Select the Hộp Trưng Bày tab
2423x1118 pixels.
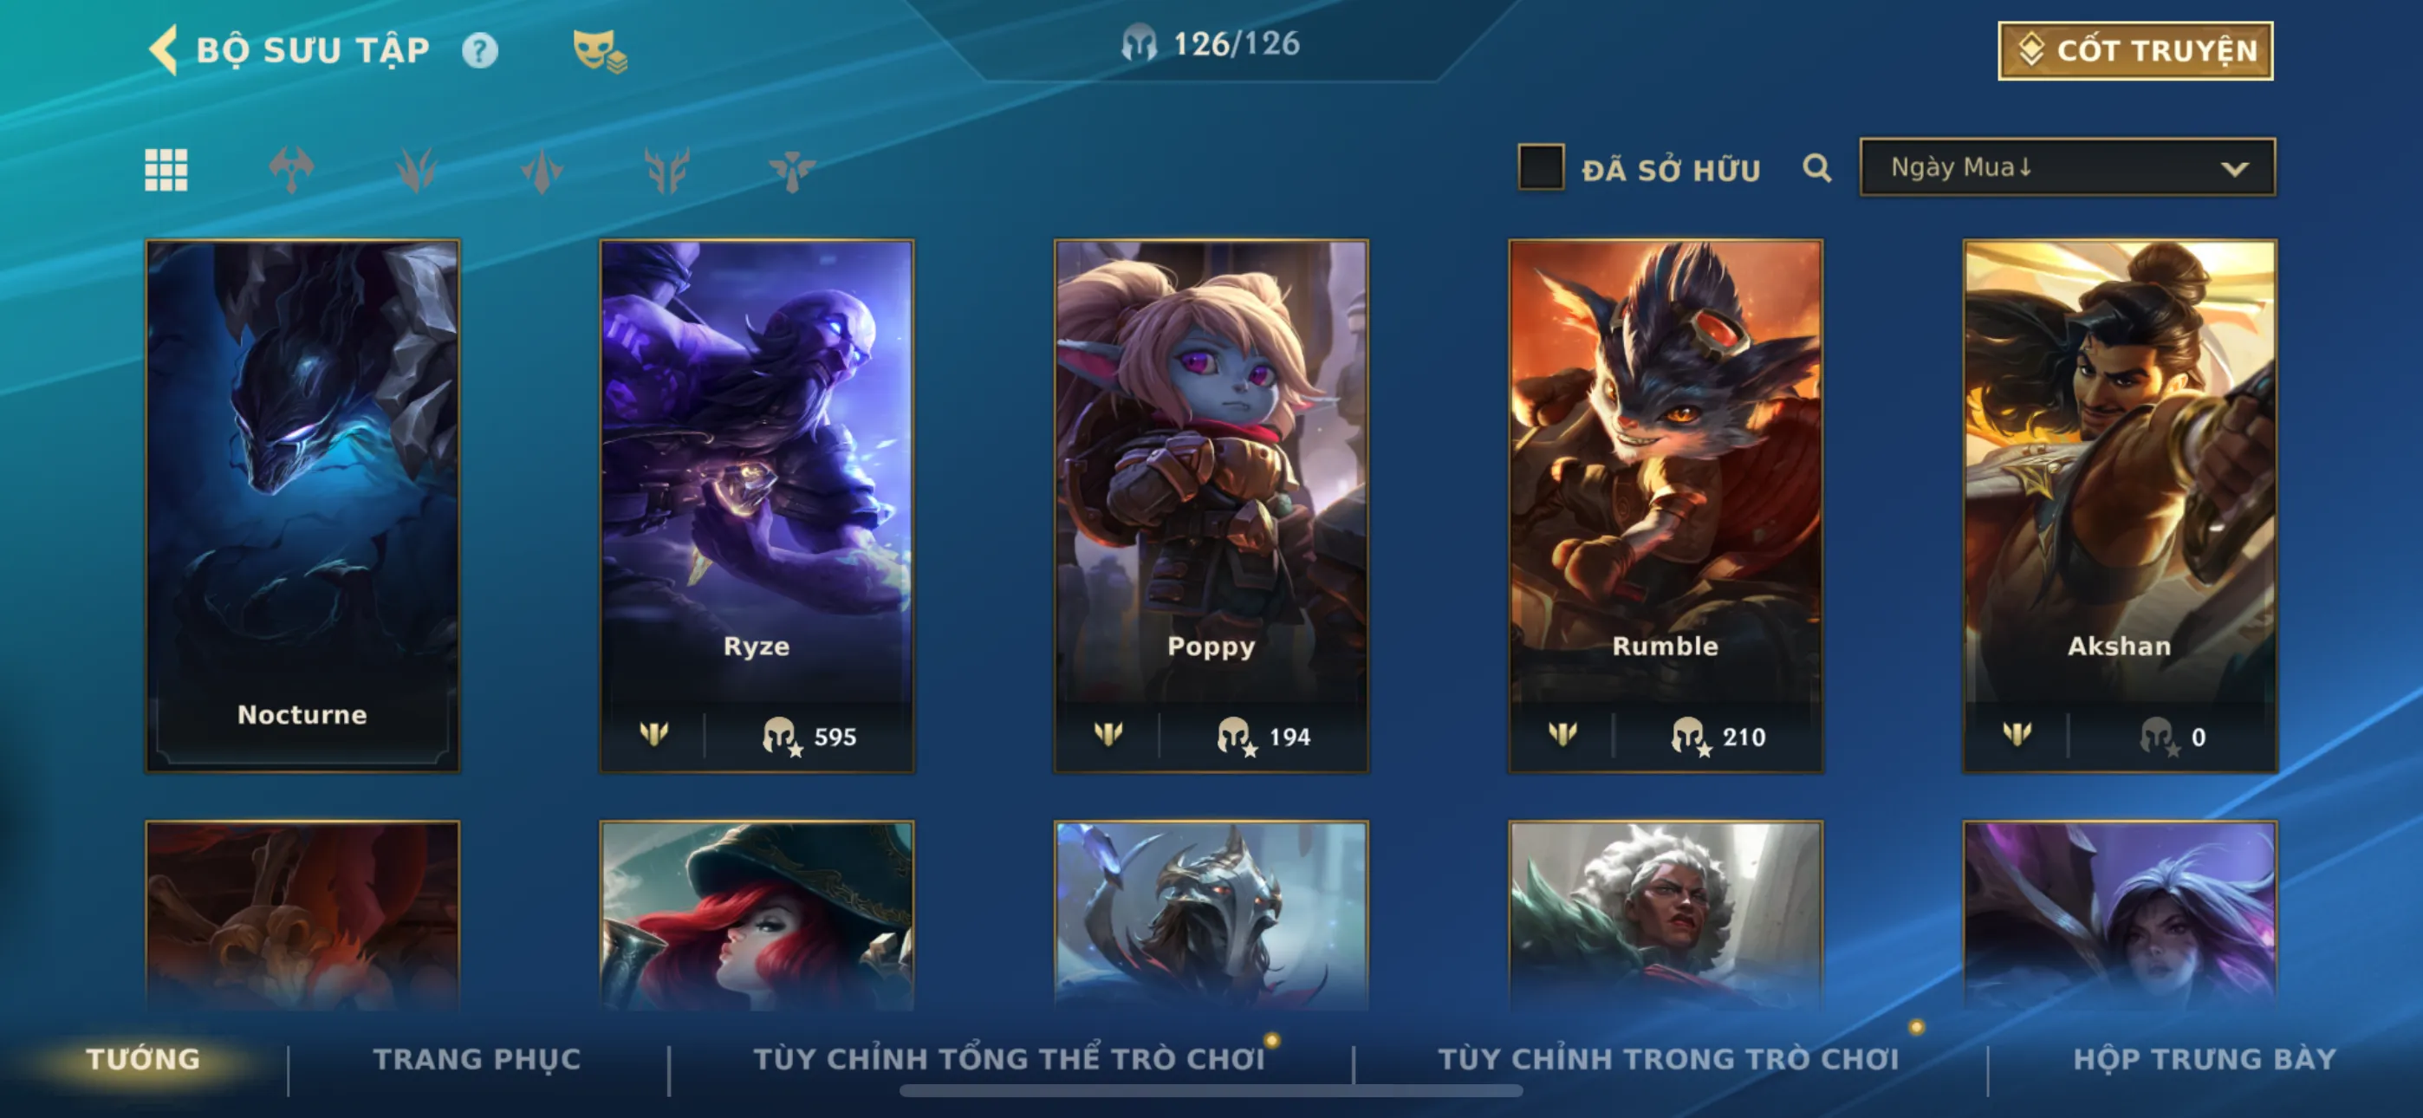[2204, 1059]
